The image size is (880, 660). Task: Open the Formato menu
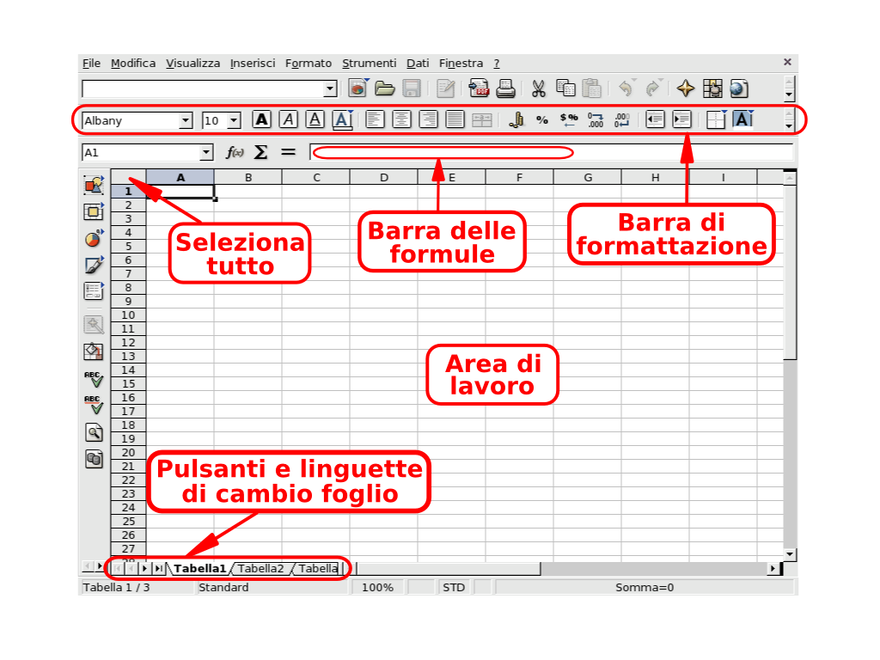coord(309,64)
